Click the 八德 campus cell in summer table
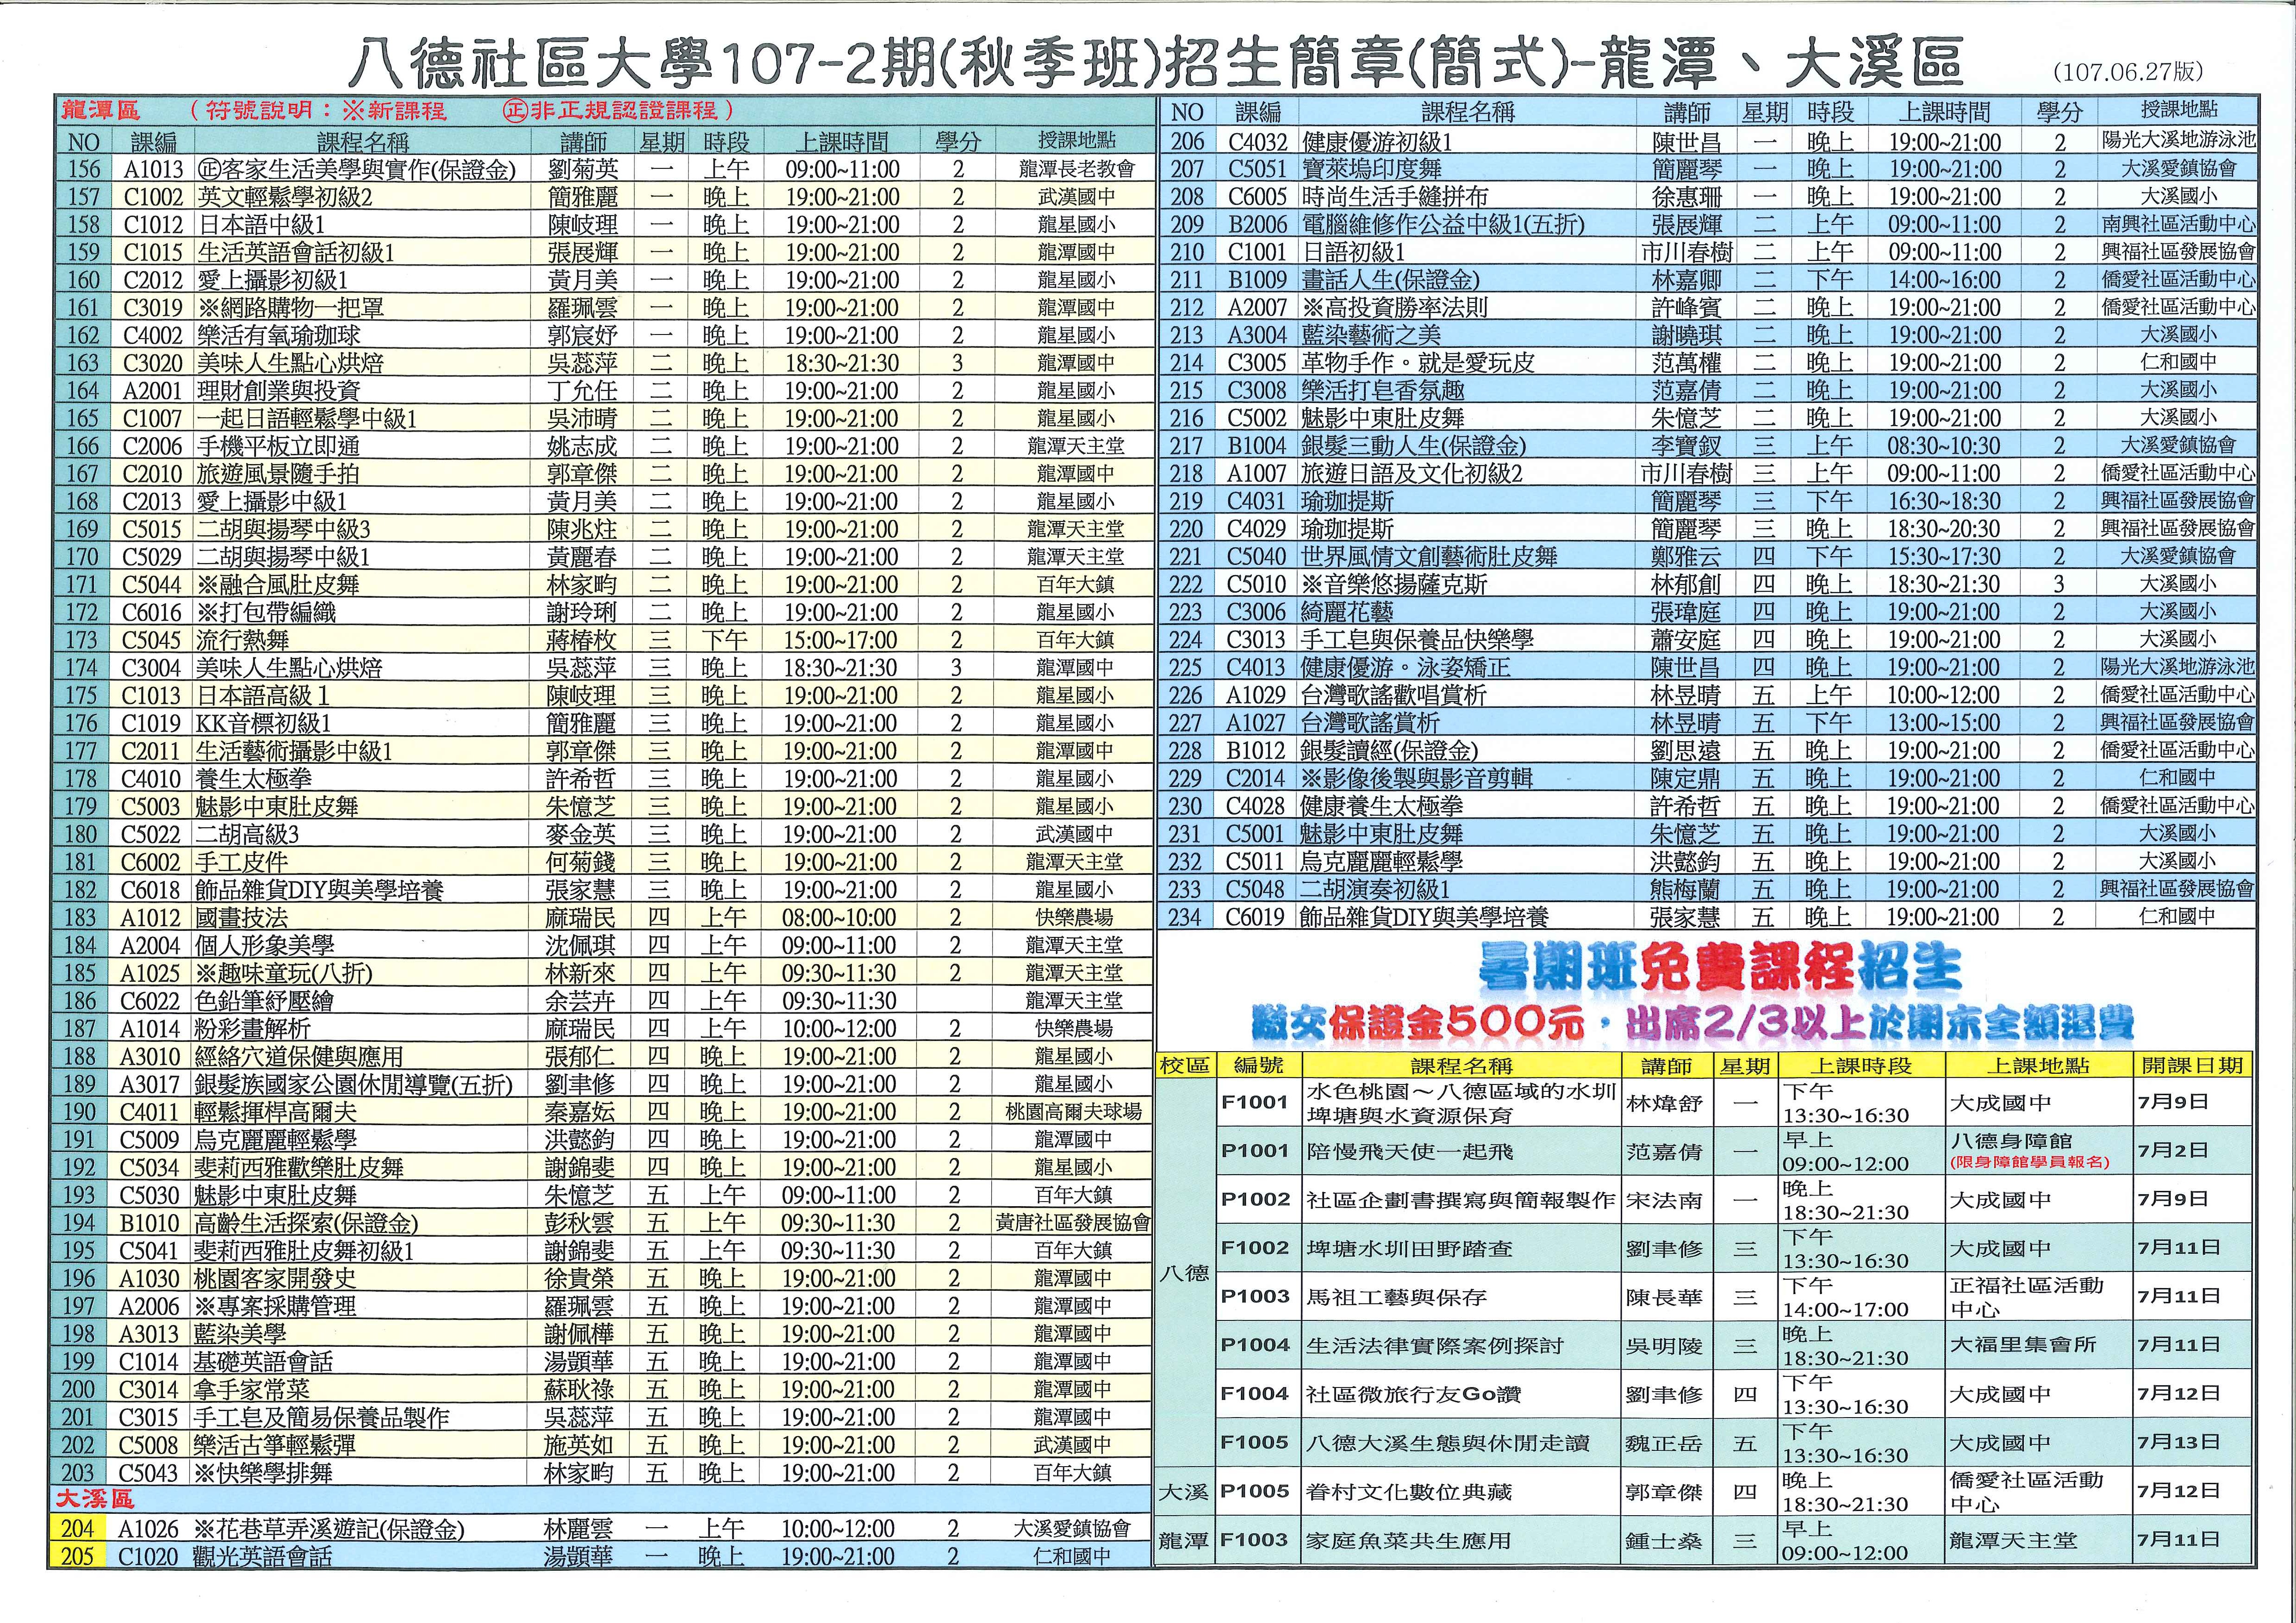This screenshot has width=2296, height=1623. 1185,1273
